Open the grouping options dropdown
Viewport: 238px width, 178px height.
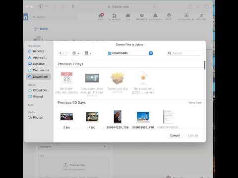[x=88, y=53]
